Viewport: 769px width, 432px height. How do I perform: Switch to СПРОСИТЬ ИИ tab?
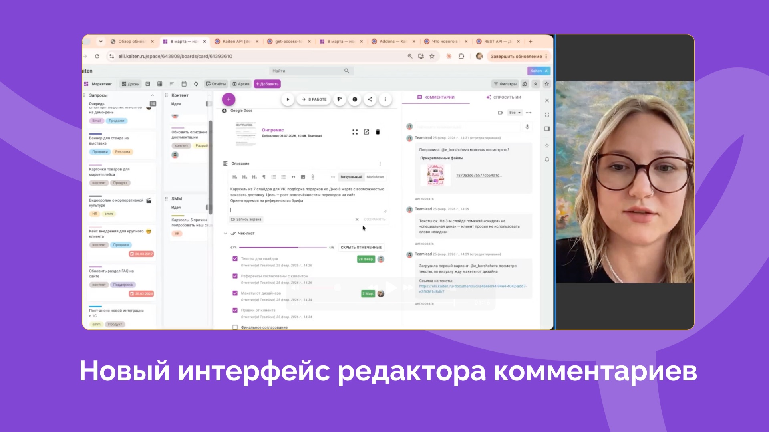click(x=503, y=97)
